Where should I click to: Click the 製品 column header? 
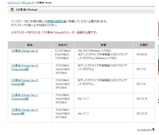[30, 45]
